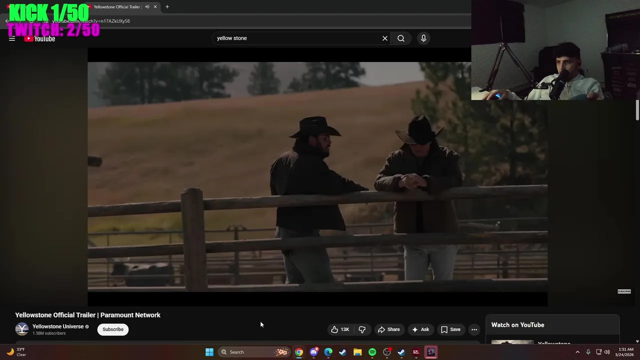
Task: Open the last pink taskbar app
Action: click(x=431, y=352)
